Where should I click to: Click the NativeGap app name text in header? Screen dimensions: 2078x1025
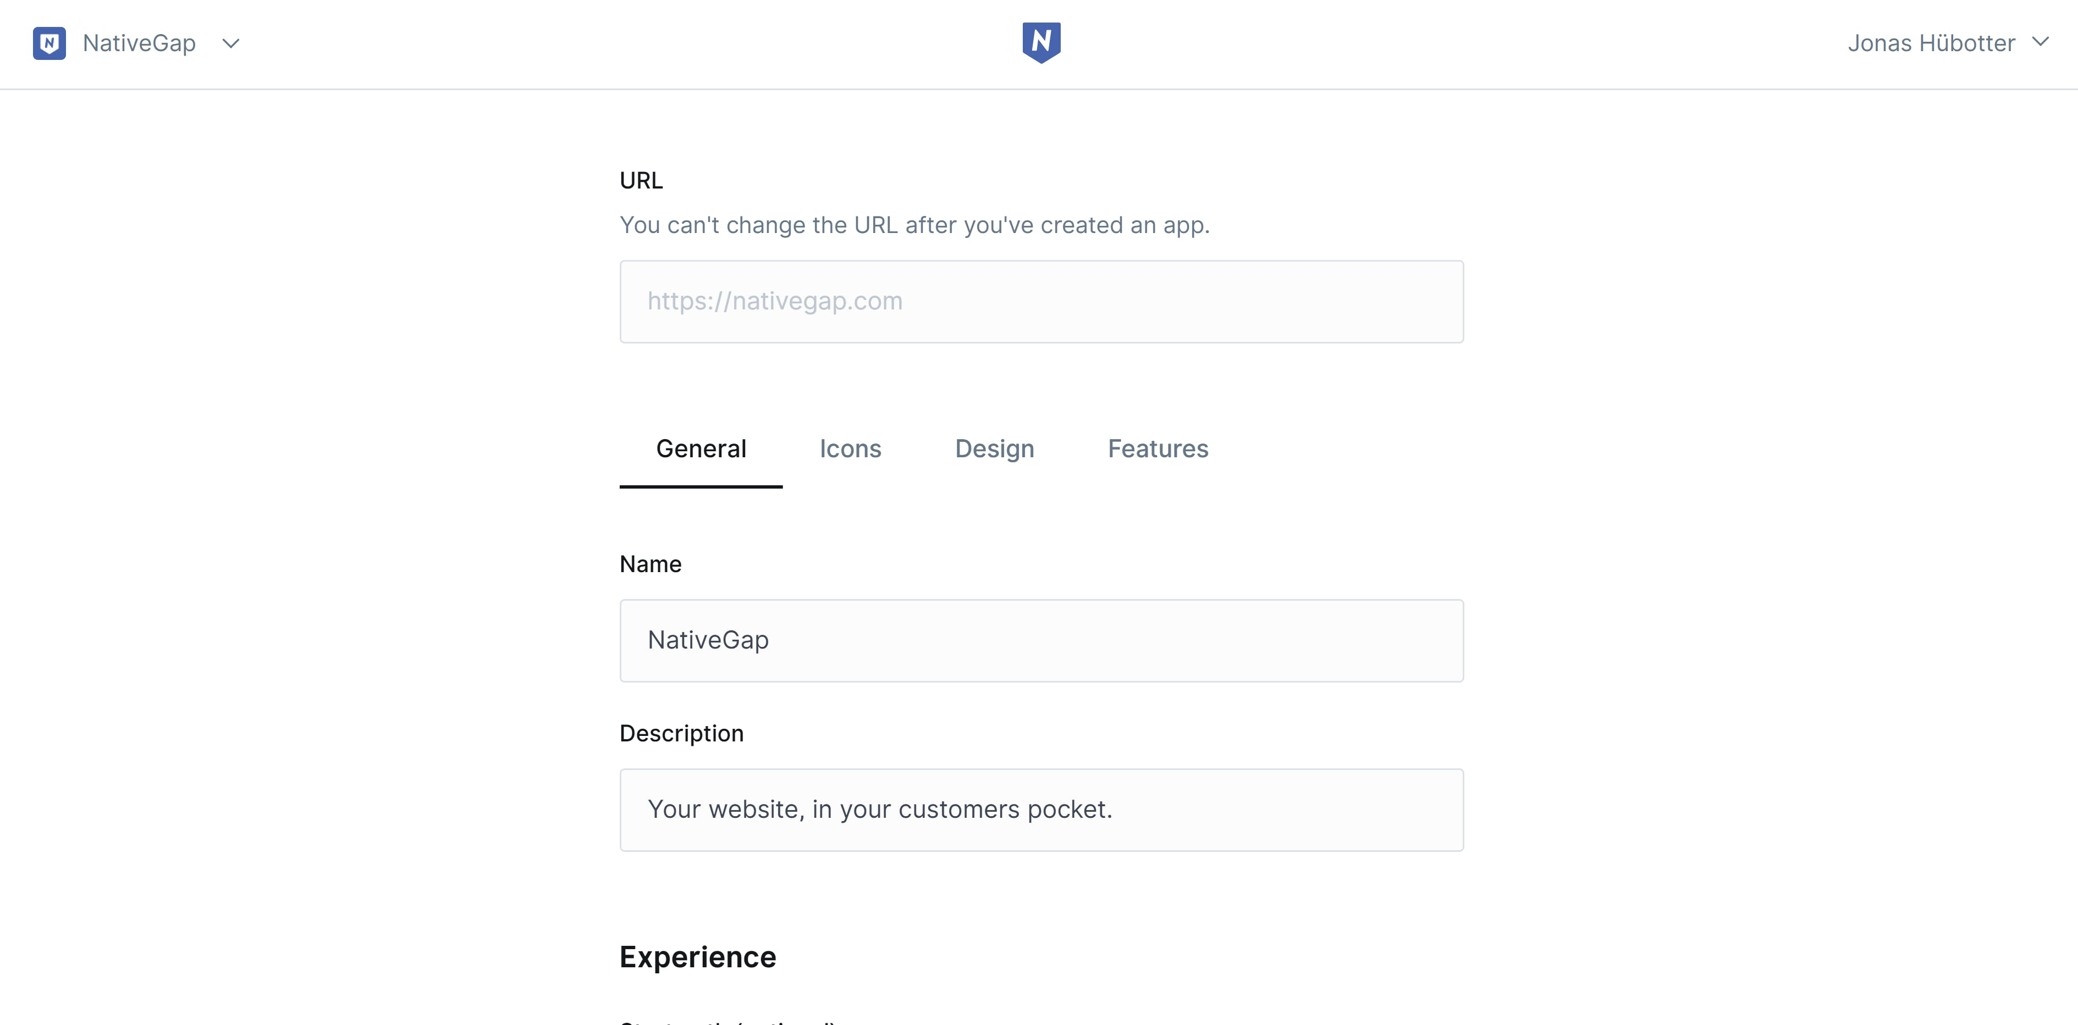(139, 43)
